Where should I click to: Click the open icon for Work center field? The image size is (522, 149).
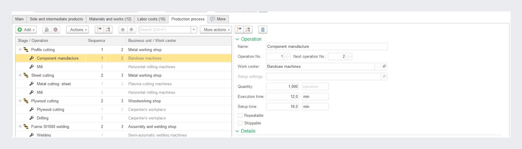[x=384, y=67]
